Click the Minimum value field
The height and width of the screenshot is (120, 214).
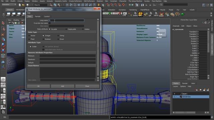(x=68, y=56)
